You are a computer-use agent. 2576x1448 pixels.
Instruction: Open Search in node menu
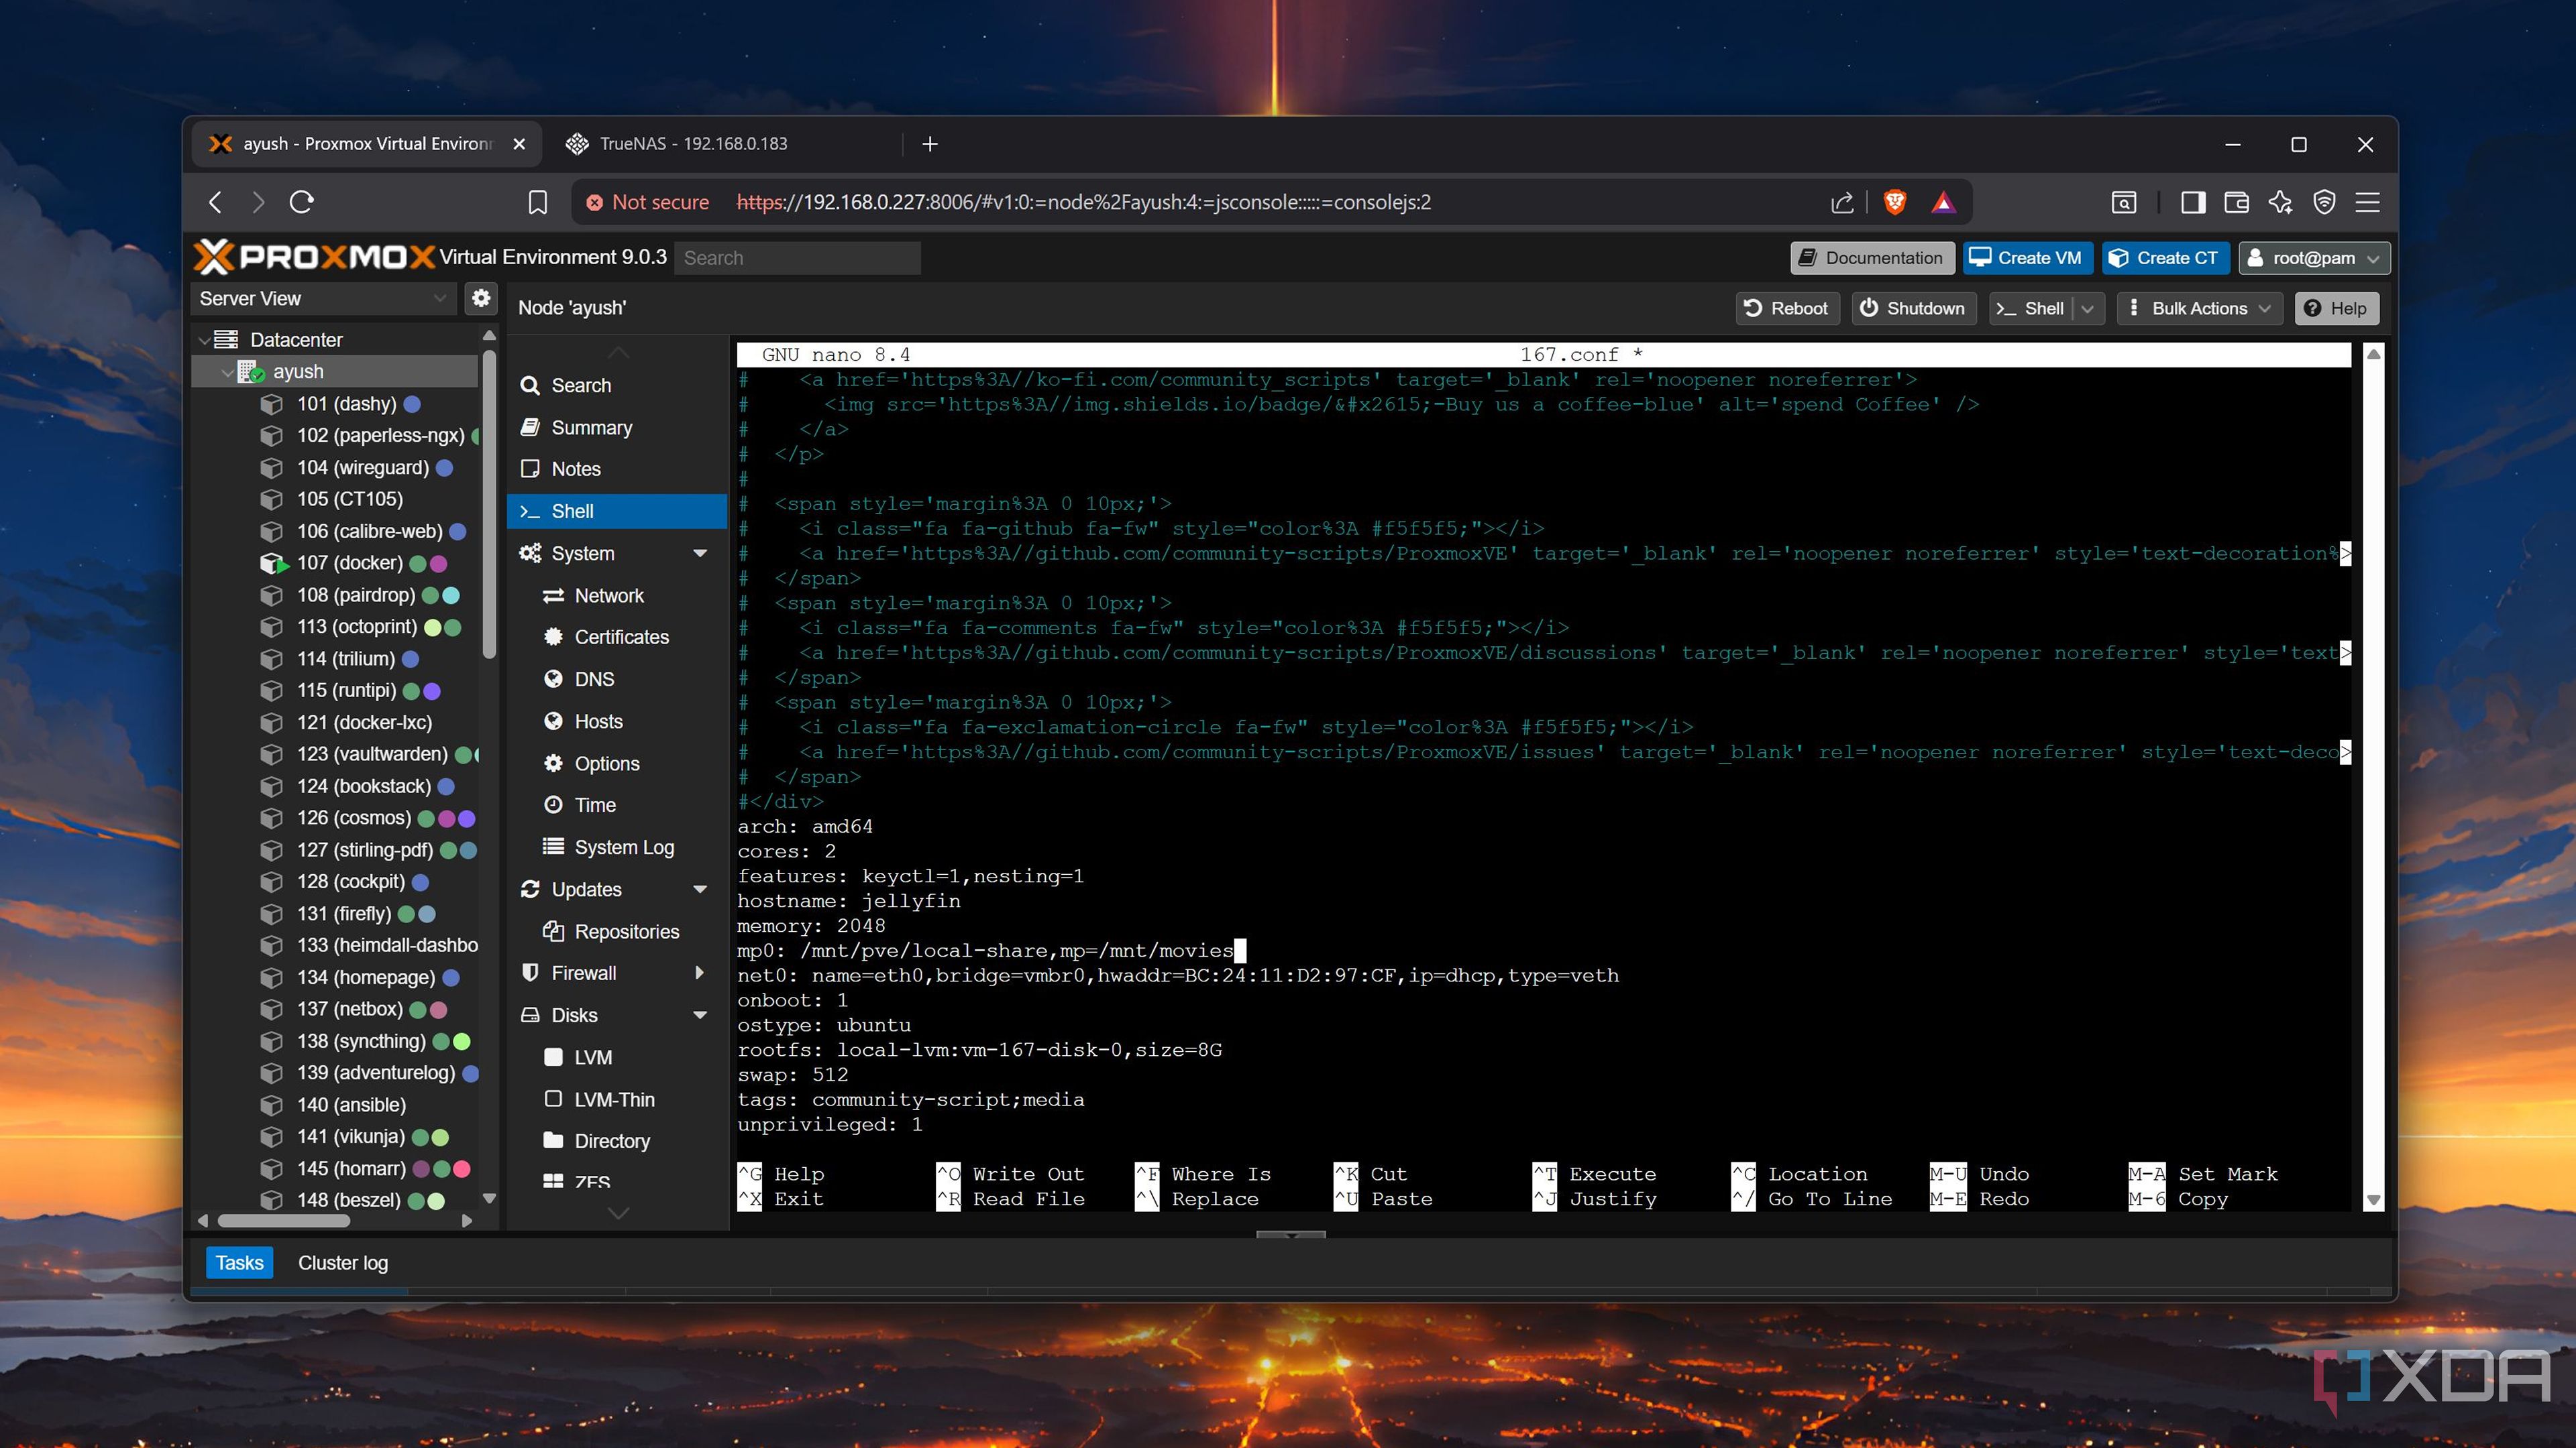coord(617,385)
